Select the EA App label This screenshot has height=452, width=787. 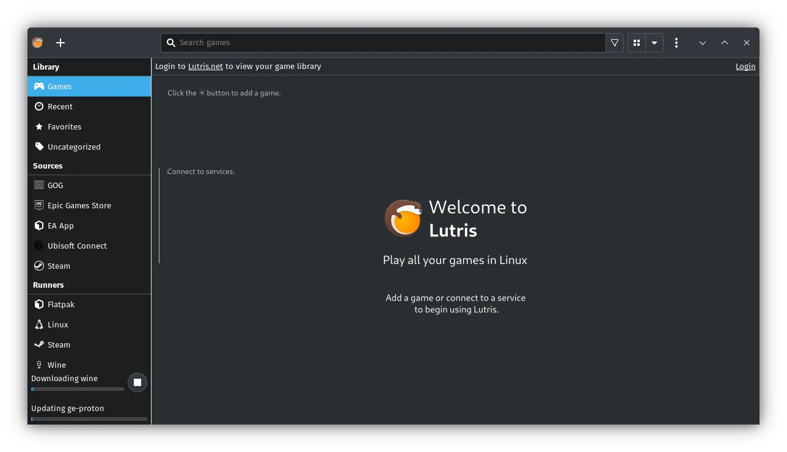pos(60,225)
